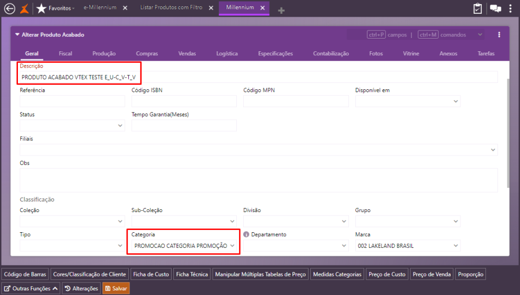Open the Favoritos star menu
This screenshot has width=520, height=295.
tap(55, 8)
